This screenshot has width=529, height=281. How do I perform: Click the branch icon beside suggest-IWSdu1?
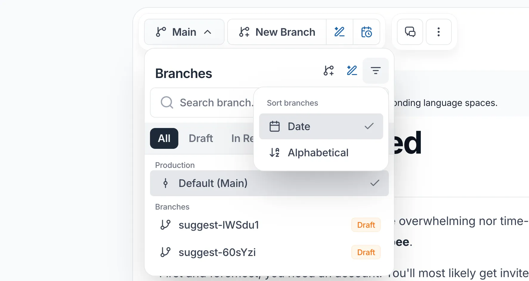click(165, 225)
